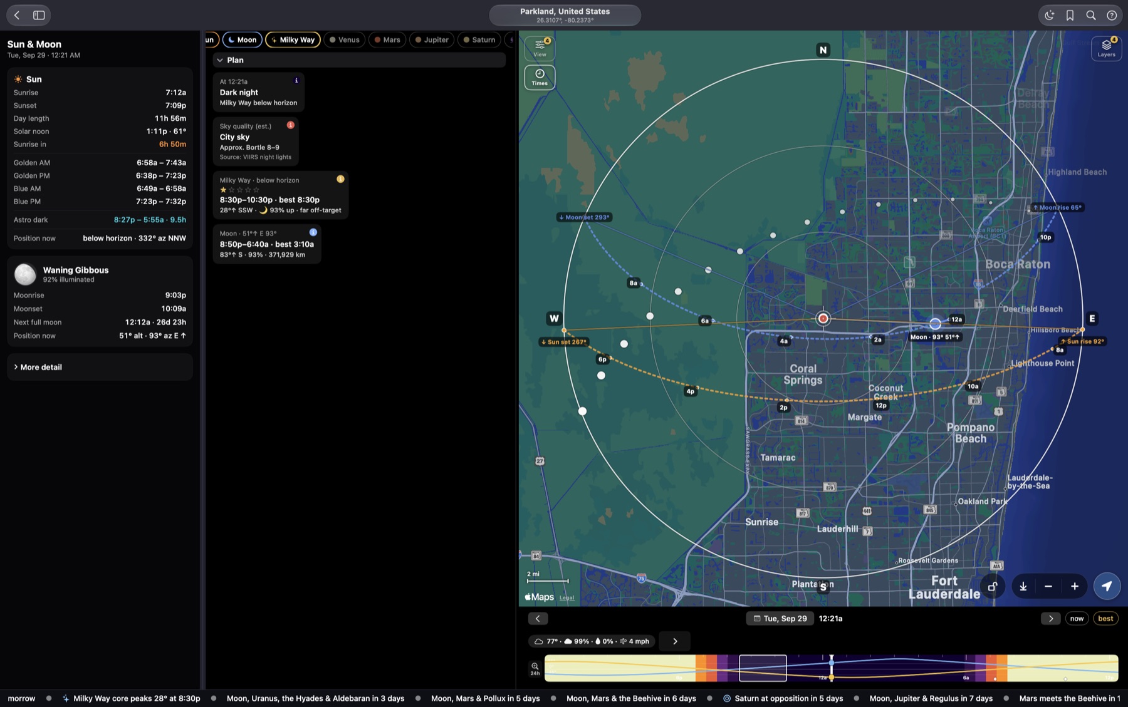Click the red center location pin

click(823, 319)
